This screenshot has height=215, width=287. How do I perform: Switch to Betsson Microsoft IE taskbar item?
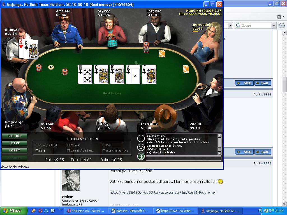coord(130,211)
